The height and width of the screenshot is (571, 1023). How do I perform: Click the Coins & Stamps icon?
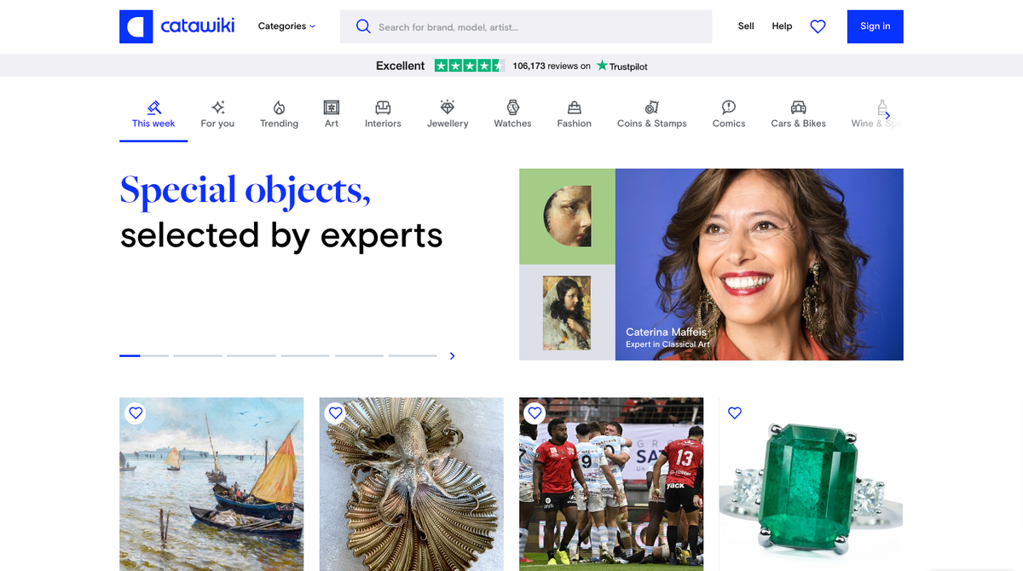652,107
